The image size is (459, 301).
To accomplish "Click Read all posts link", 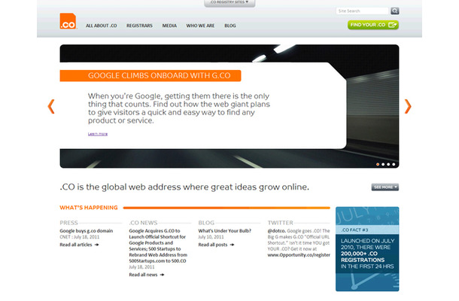I will pos(216,245).
